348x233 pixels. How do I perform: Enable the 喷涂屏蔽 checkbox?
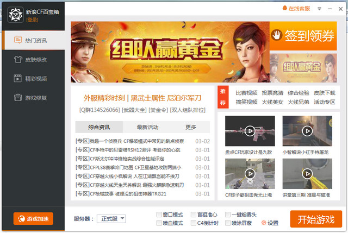point(228,223)
